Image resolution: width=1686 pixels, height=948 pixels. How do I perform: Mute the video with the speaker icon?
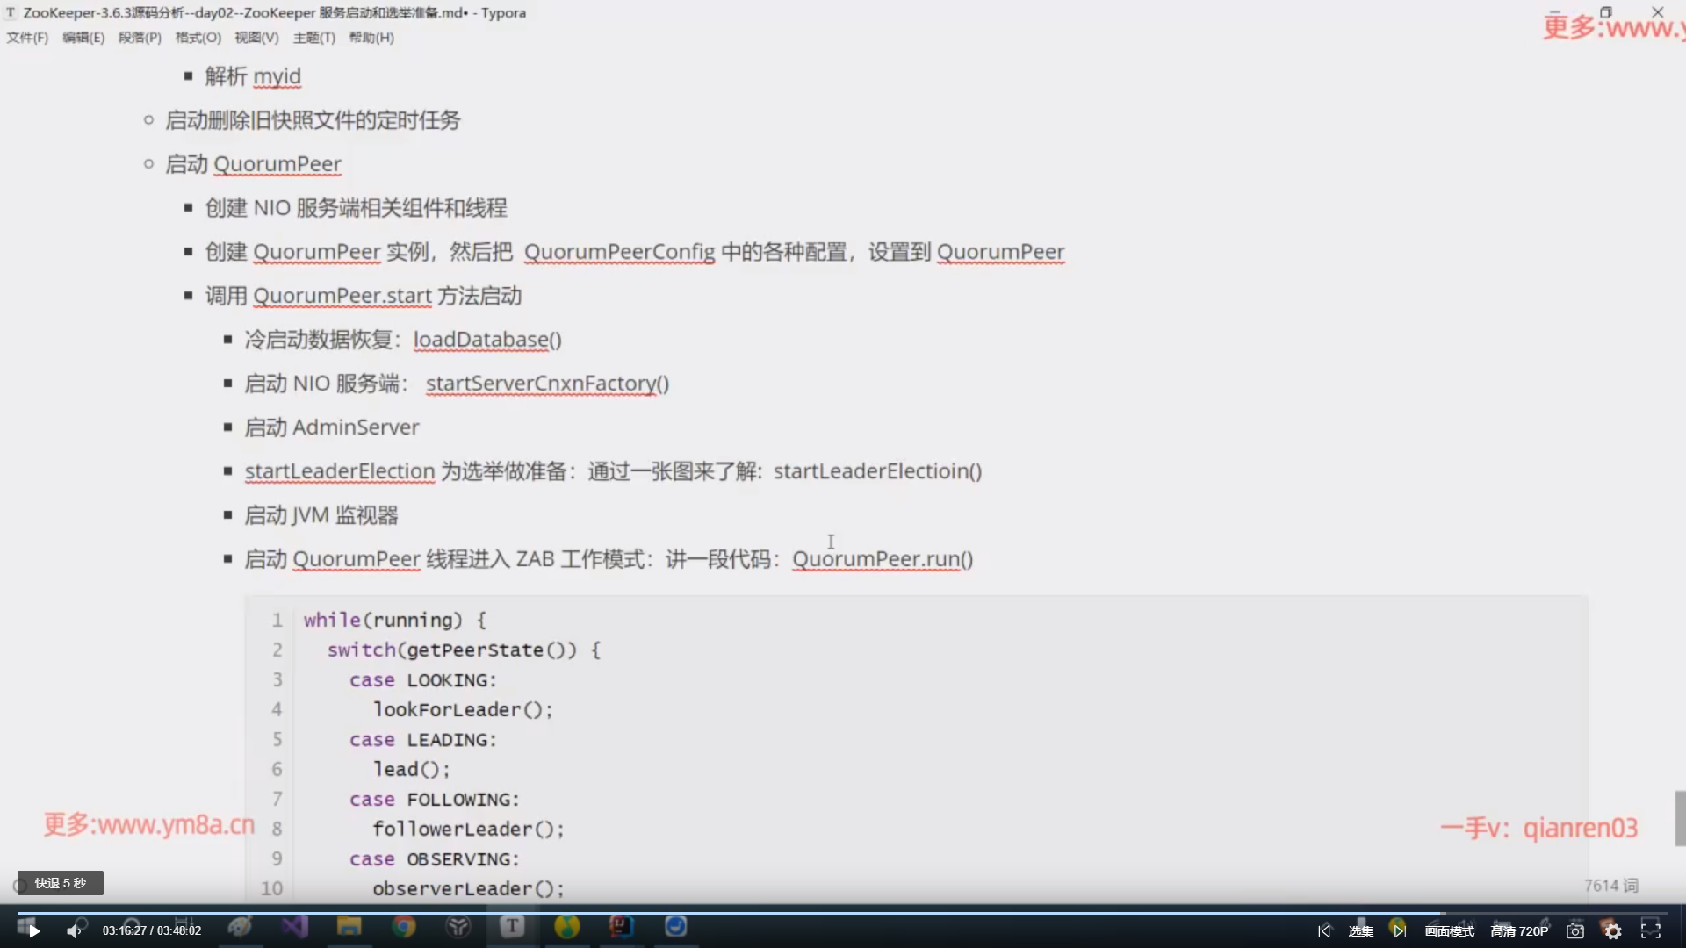[x=75, y=930]
